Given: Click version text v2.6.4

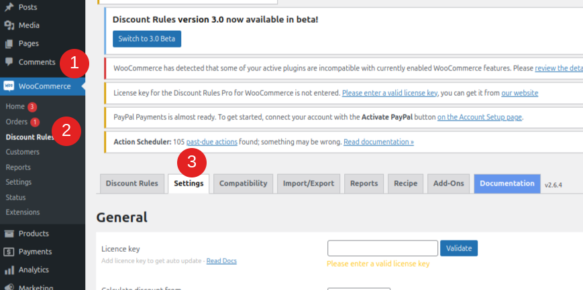Looking at the screenshot, I should tap(553, 185).
